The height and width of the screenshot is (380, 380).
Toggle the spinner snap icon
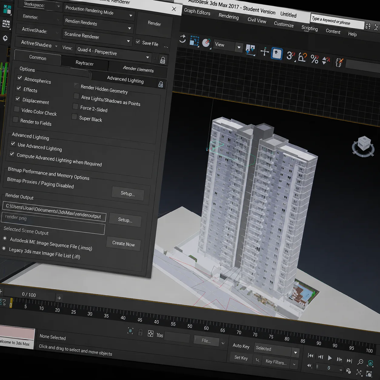pos(326,60)
